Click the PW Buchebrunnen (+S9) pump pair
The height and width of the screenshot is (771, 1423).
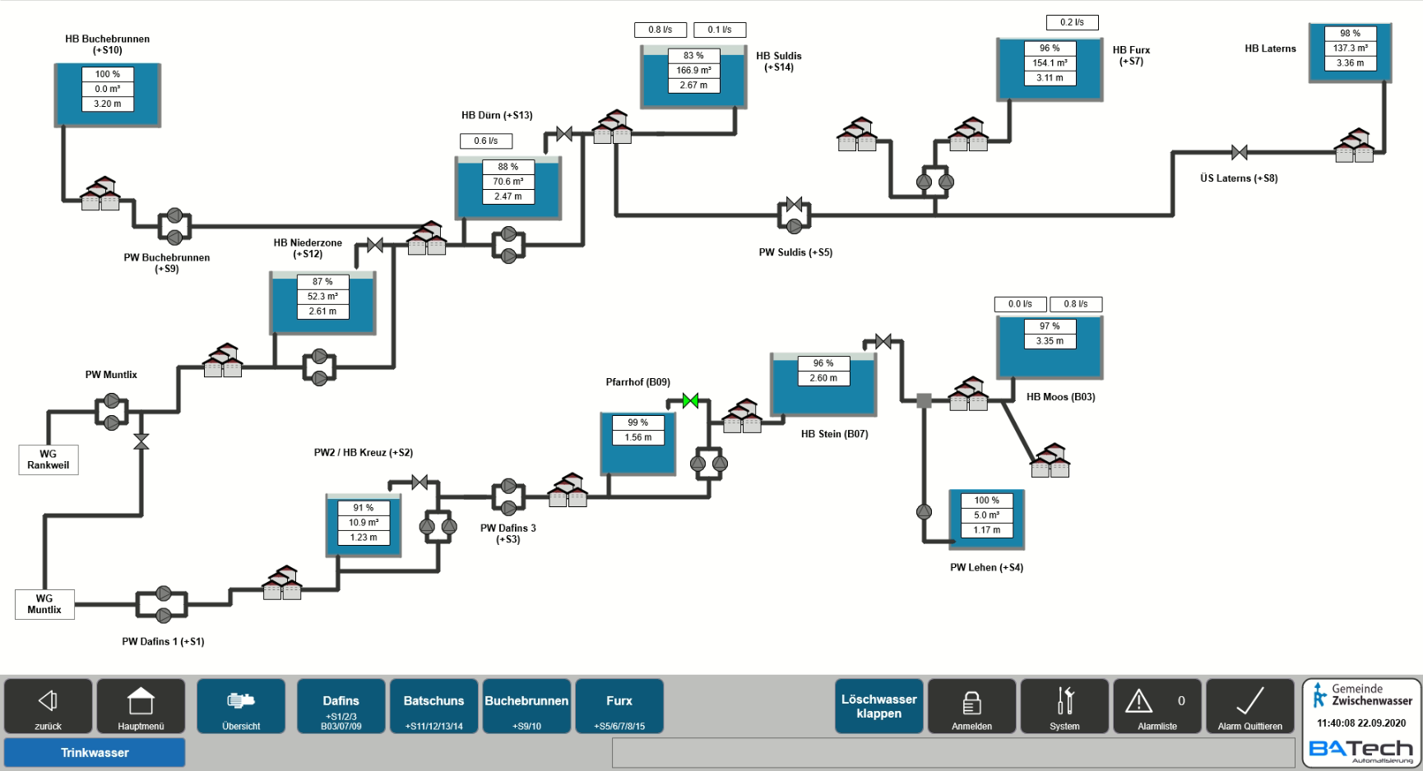point(174,226)
